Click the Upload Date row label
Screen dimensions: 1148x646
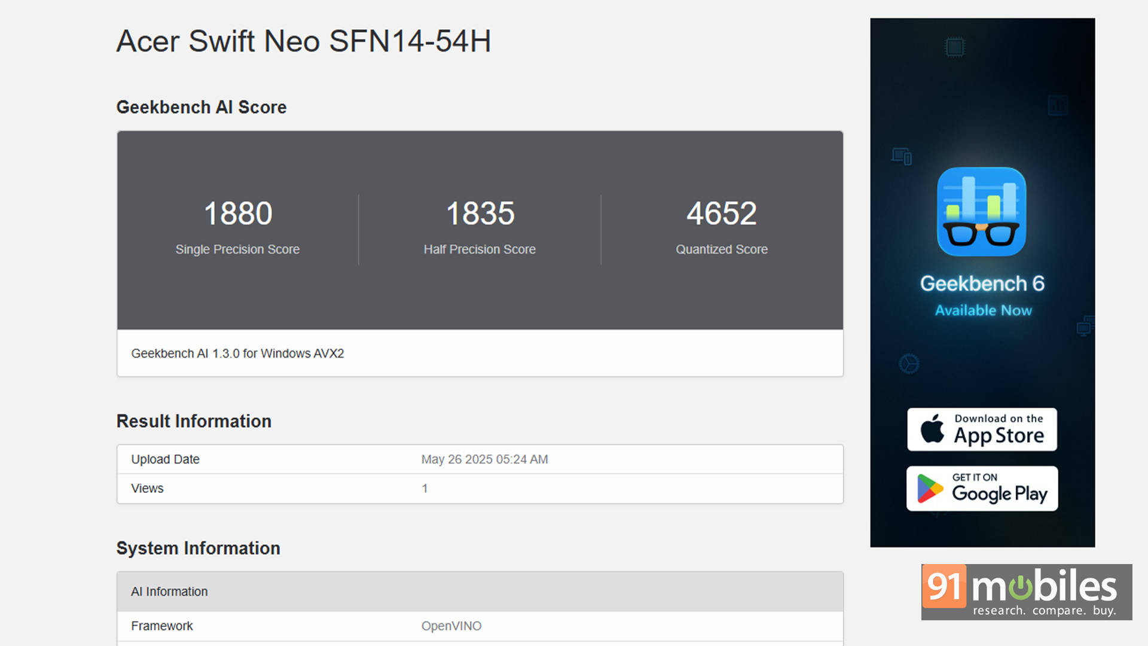pos(165,459)
